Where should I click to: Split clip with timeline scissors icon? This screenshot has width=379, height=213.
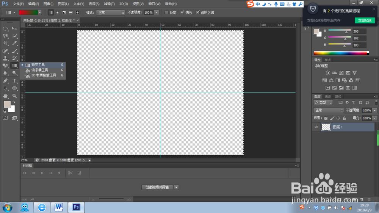[x=70, y=173]
